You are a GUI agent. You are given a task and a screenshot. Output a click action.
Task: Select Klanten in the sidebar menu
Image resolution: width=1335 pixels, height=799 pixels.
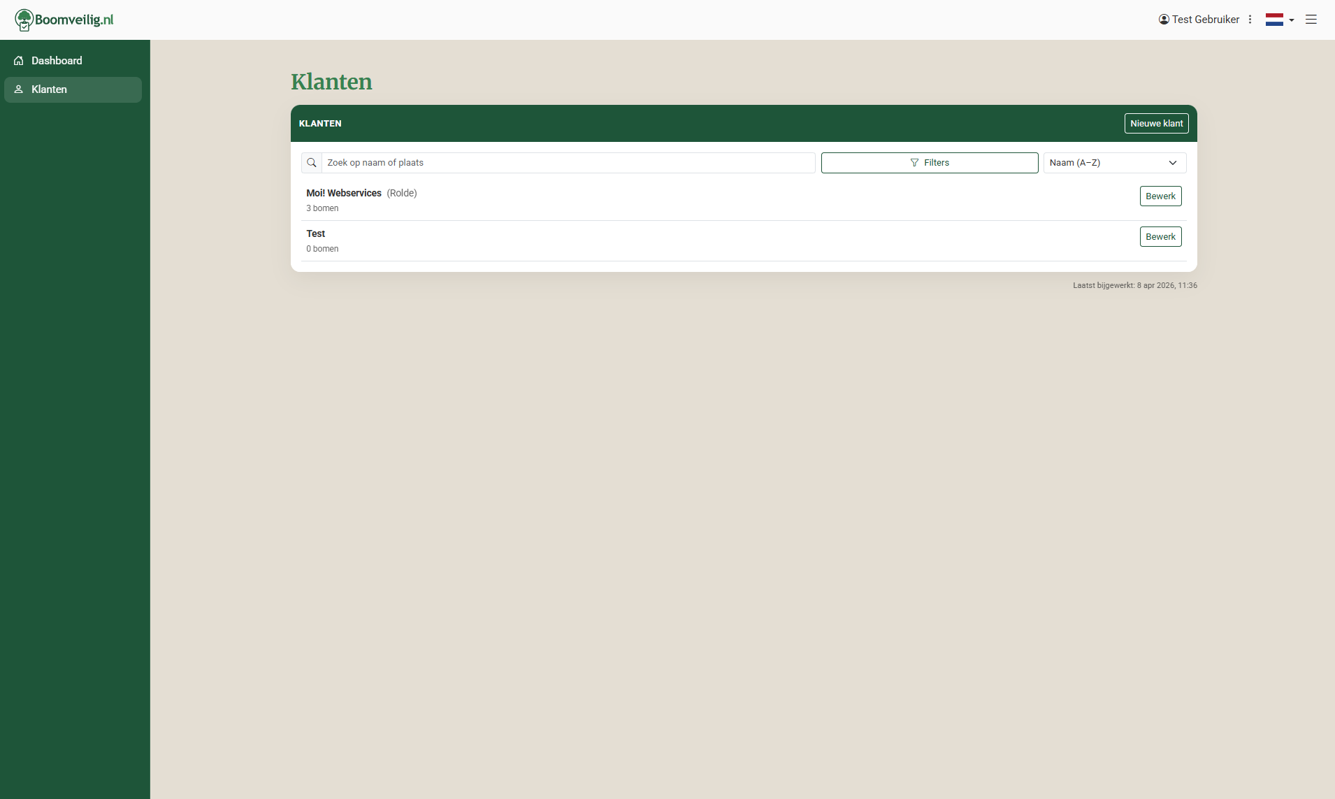[50, 89]
